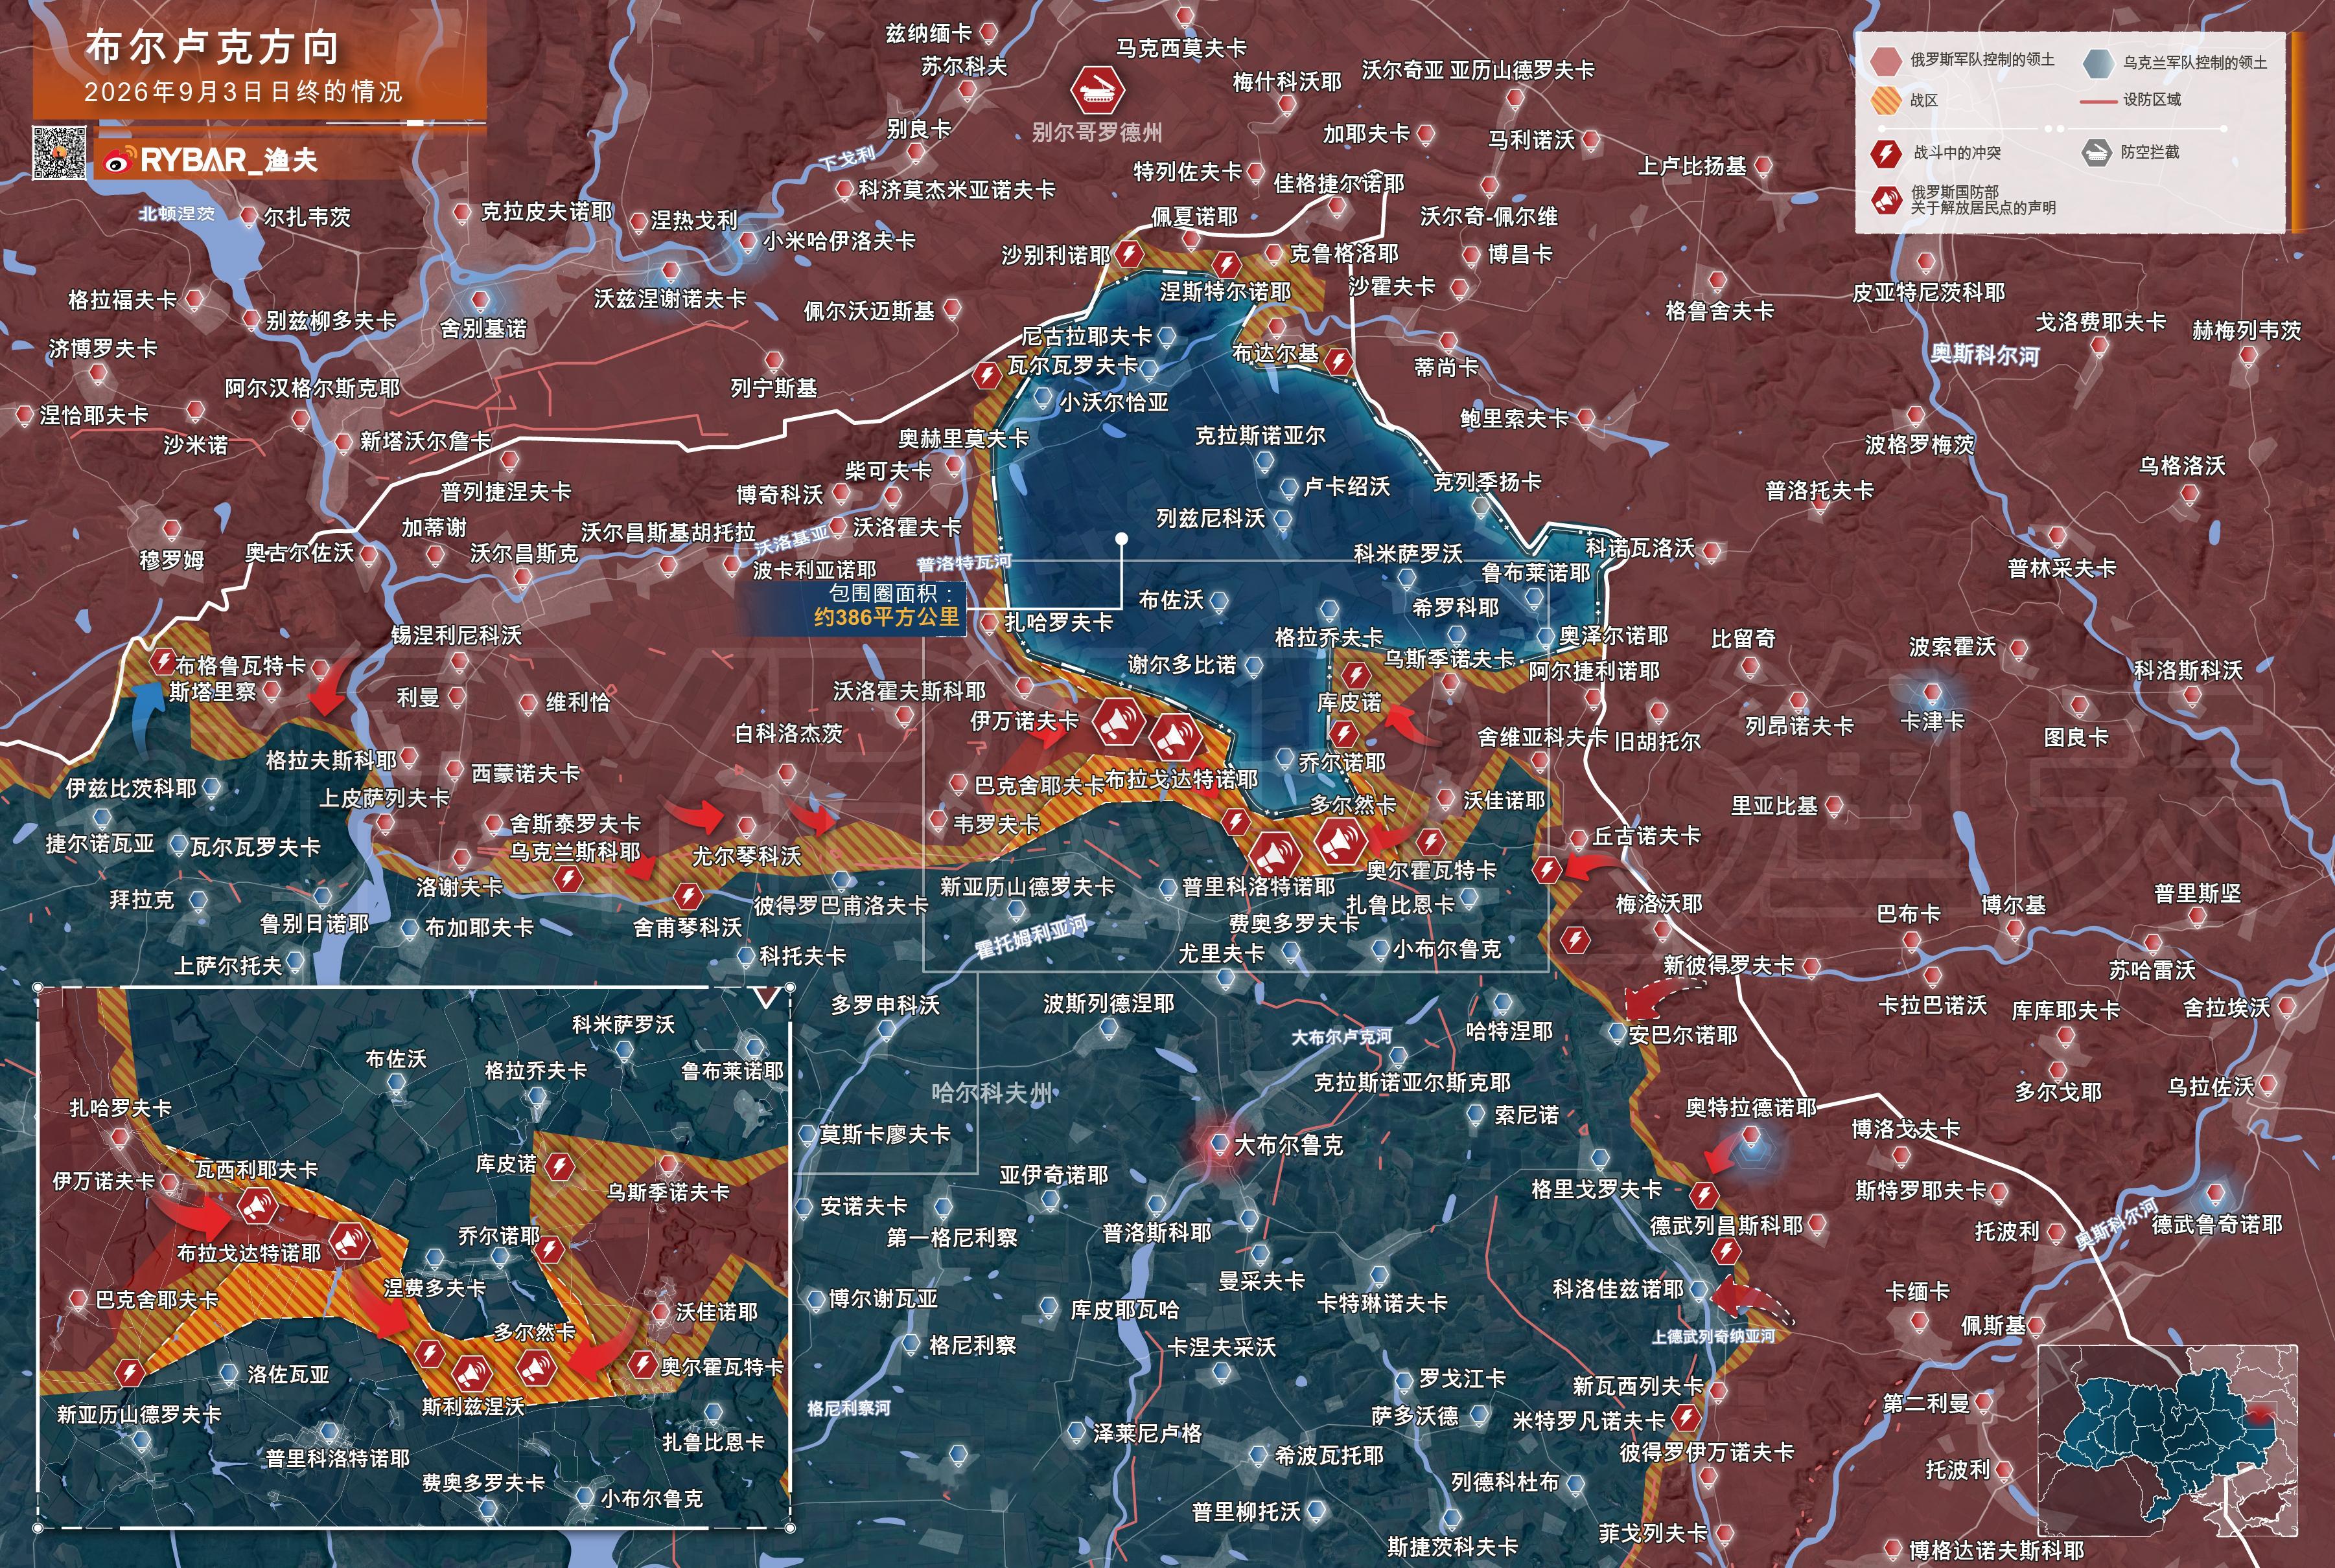Viewport: 2335px width, 1568px height.
Task: Click the 舍别基诺 town label
Action: (x=483, y=328)
